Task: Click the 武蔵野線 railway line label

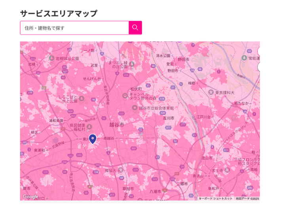Action: tap(58, 145)
